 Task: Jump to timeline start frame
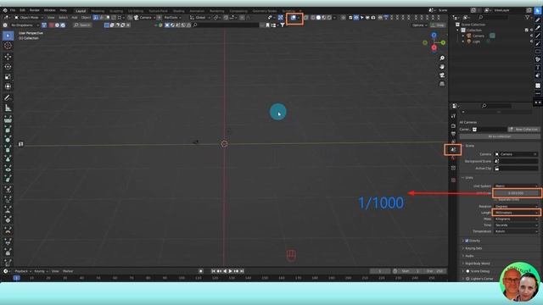(213, 271)
